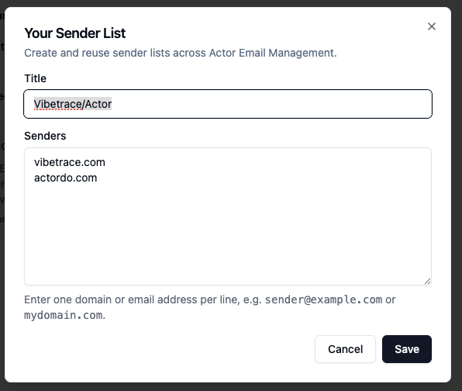This screenshot has height=391, width=462.
Task: Click the word Actor in Title field
Action: tap(98, 104)
